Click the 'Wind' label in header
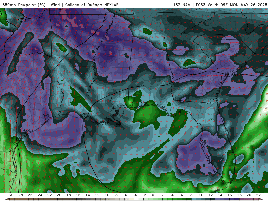Image resolution: width=268 pixels, height=201 pixels. click(55, 5)
